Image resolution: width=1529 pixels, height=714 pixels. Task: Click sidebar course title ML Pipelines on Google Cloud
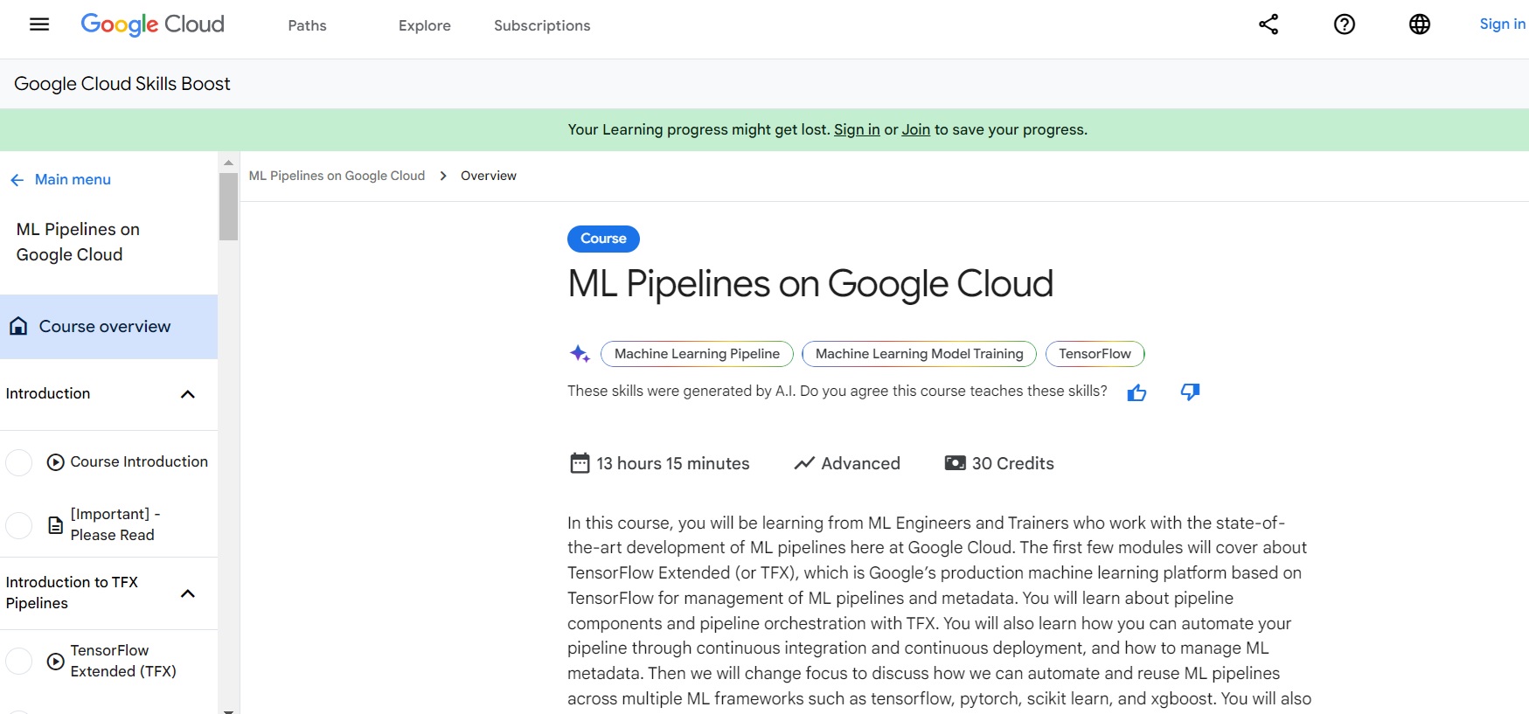coord(78,242)
